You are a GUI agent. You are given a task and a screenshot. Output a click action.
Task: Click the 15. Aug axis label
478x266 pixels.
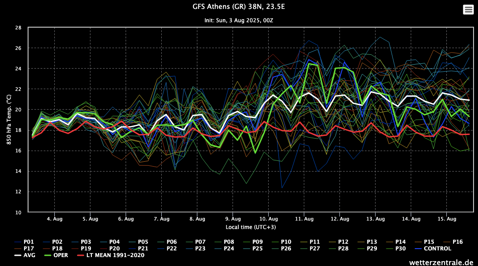[x=447, y=219]
